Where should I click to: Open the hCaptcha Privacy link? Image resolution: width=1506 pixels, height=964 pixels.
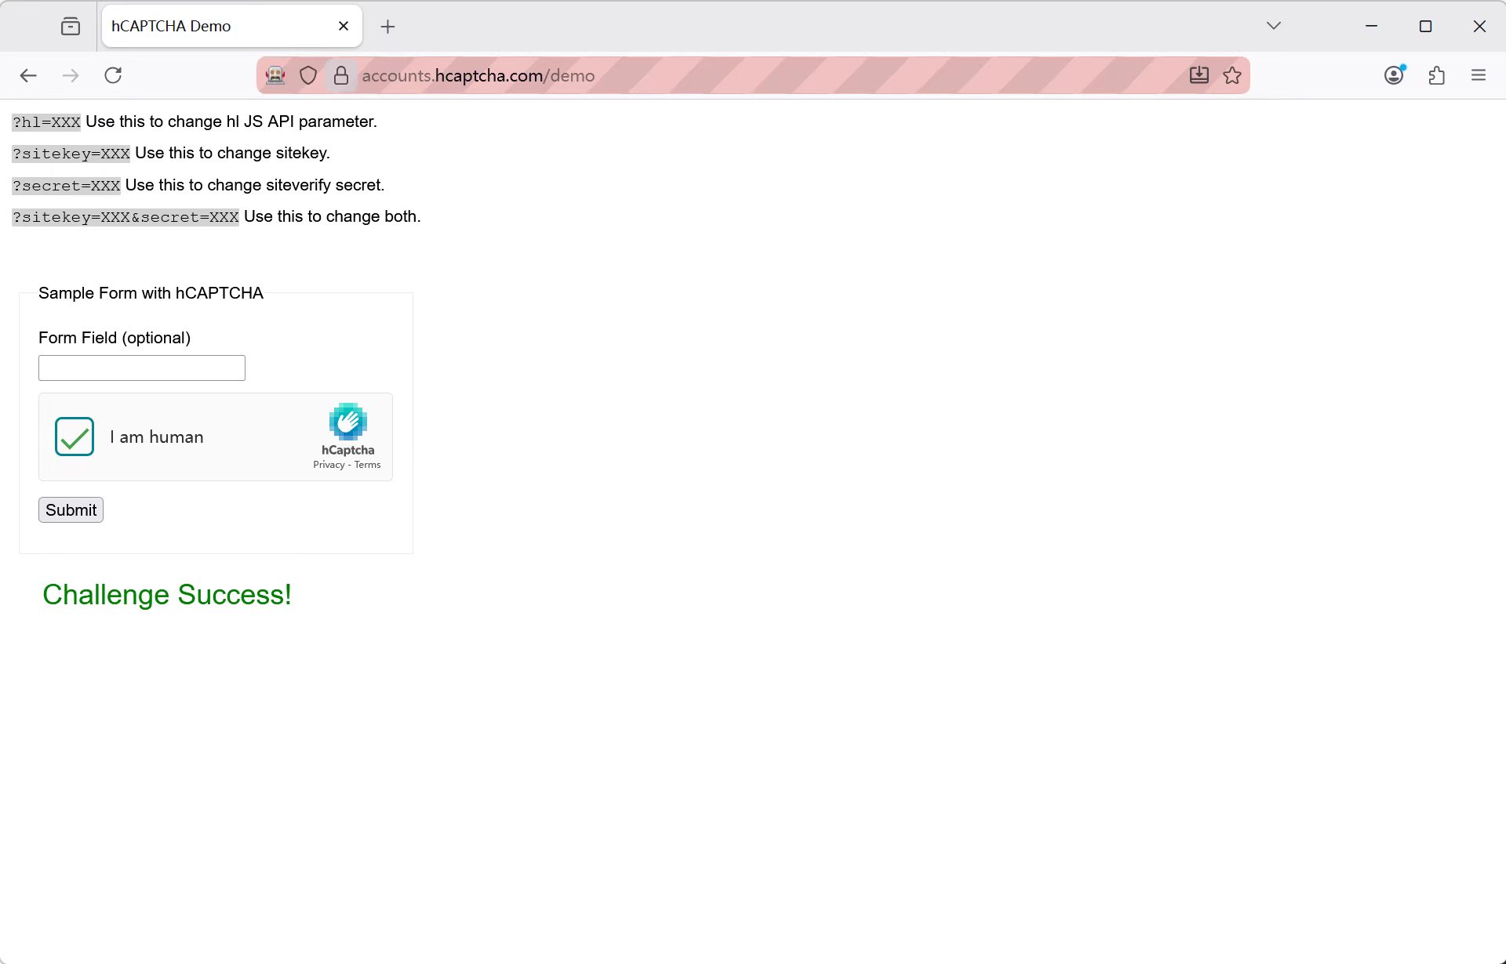click(329, 465)
